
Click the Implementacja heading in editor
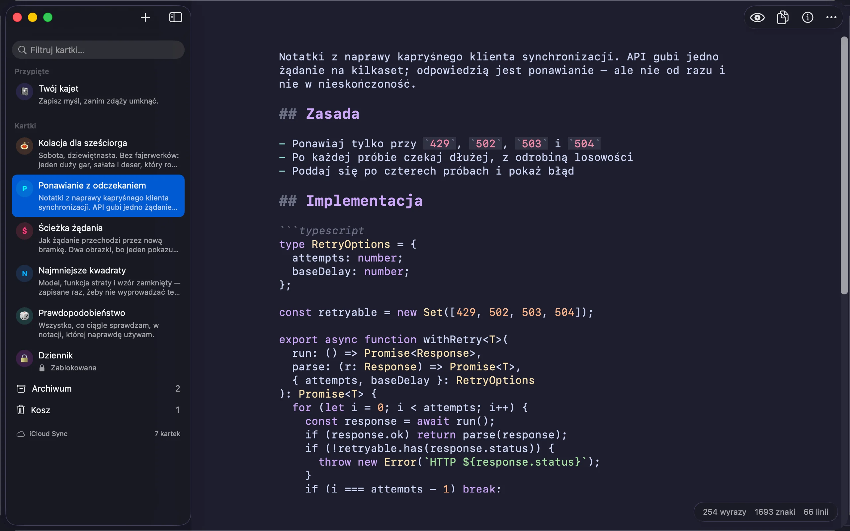point(364,200)
